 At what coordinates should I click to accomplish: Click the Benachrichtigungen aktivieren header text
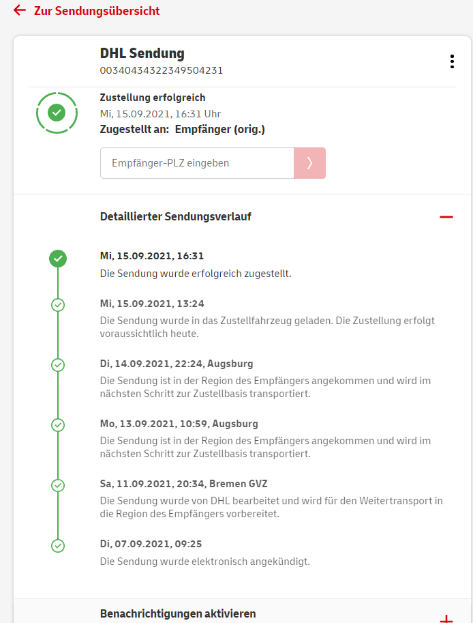pos(178,613)
